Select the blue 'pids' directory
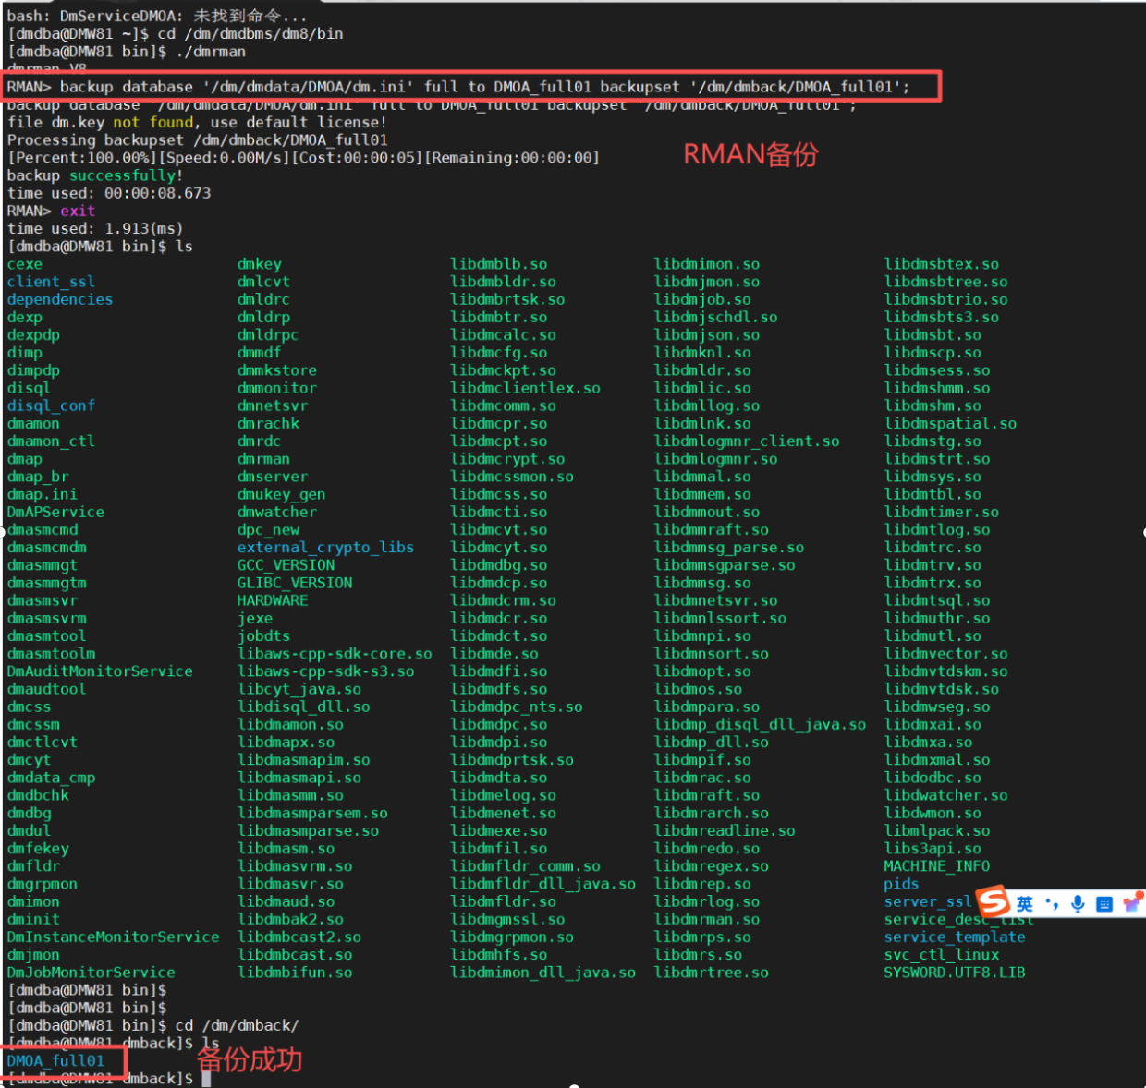 (901, 884)
